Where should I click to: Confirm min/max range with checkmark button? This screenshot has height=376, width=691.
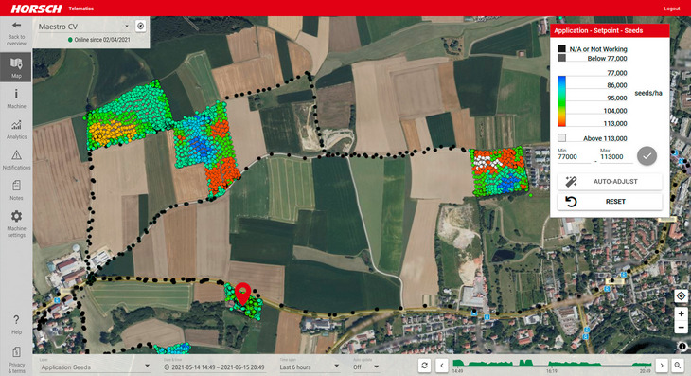pyautogui.click(x=647, y=155)
